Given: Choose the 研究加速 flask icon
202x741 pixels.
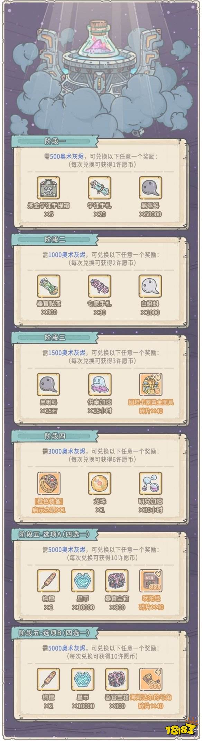Looking at the screenshot, I should tap(150, 483).
